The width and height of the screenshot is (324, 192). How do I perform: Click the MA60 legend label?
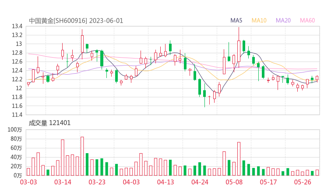click(x=307, y=21)
